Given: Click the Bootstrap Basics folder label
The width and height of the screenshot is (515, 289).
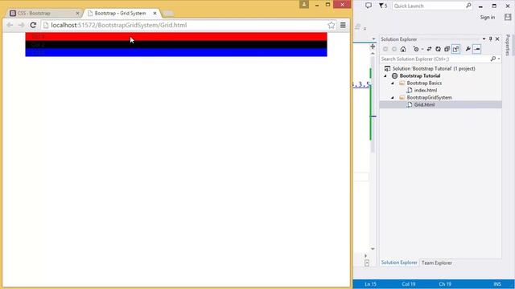Looking at the screenshot, I should [424, 83].
